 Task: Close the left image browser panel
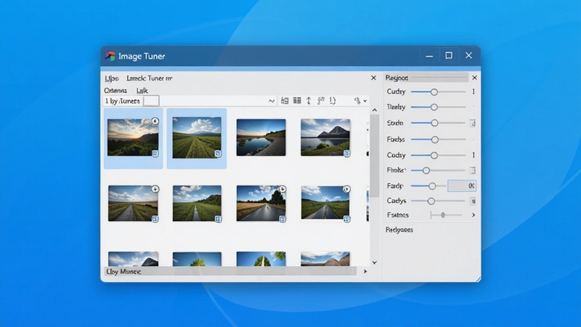point(373,78)
